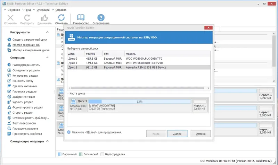
Task: Click the Повторить (redo) toolbar icon
Action: [27, 18]
